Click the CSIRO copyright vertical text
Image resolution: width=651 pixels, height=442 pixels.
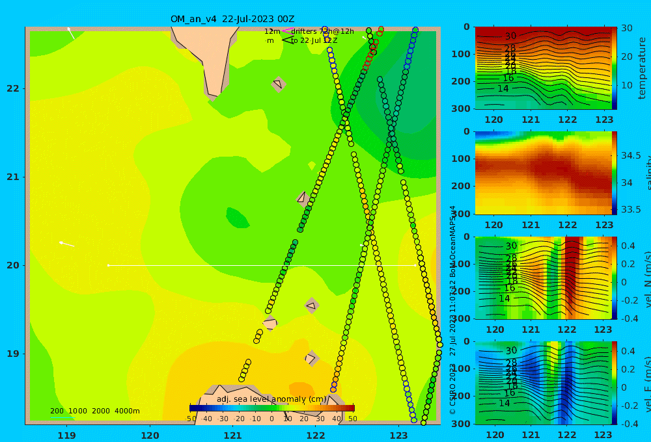pyautogui.click(x=452, y=310)
